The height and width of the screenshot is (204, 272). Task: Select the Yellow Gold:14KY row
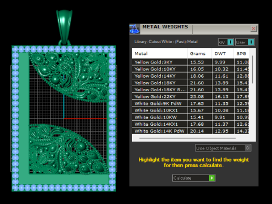click(190, 76)
